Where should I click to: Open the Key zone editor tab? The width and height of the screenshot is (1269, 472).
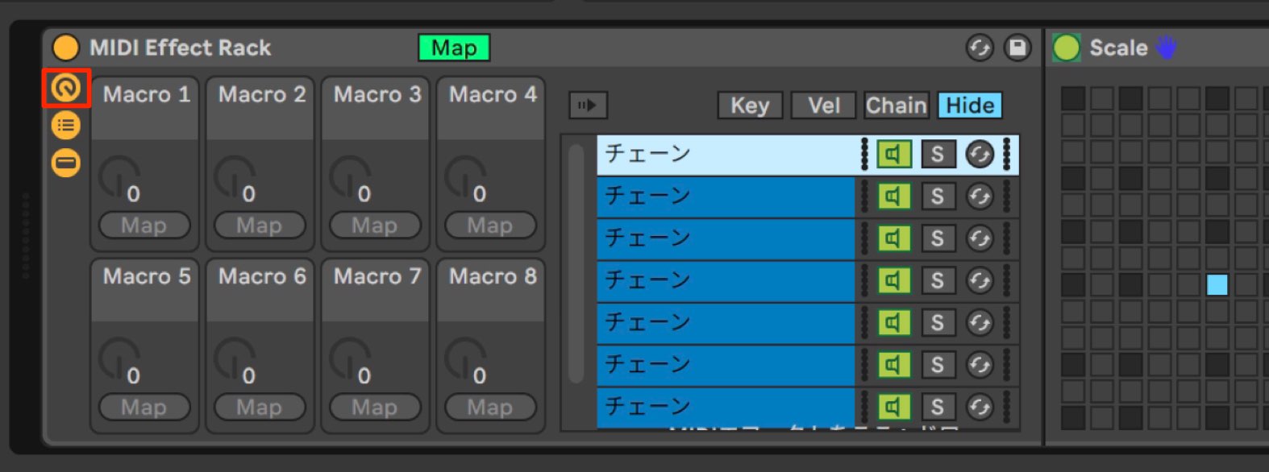pos(750,106)
